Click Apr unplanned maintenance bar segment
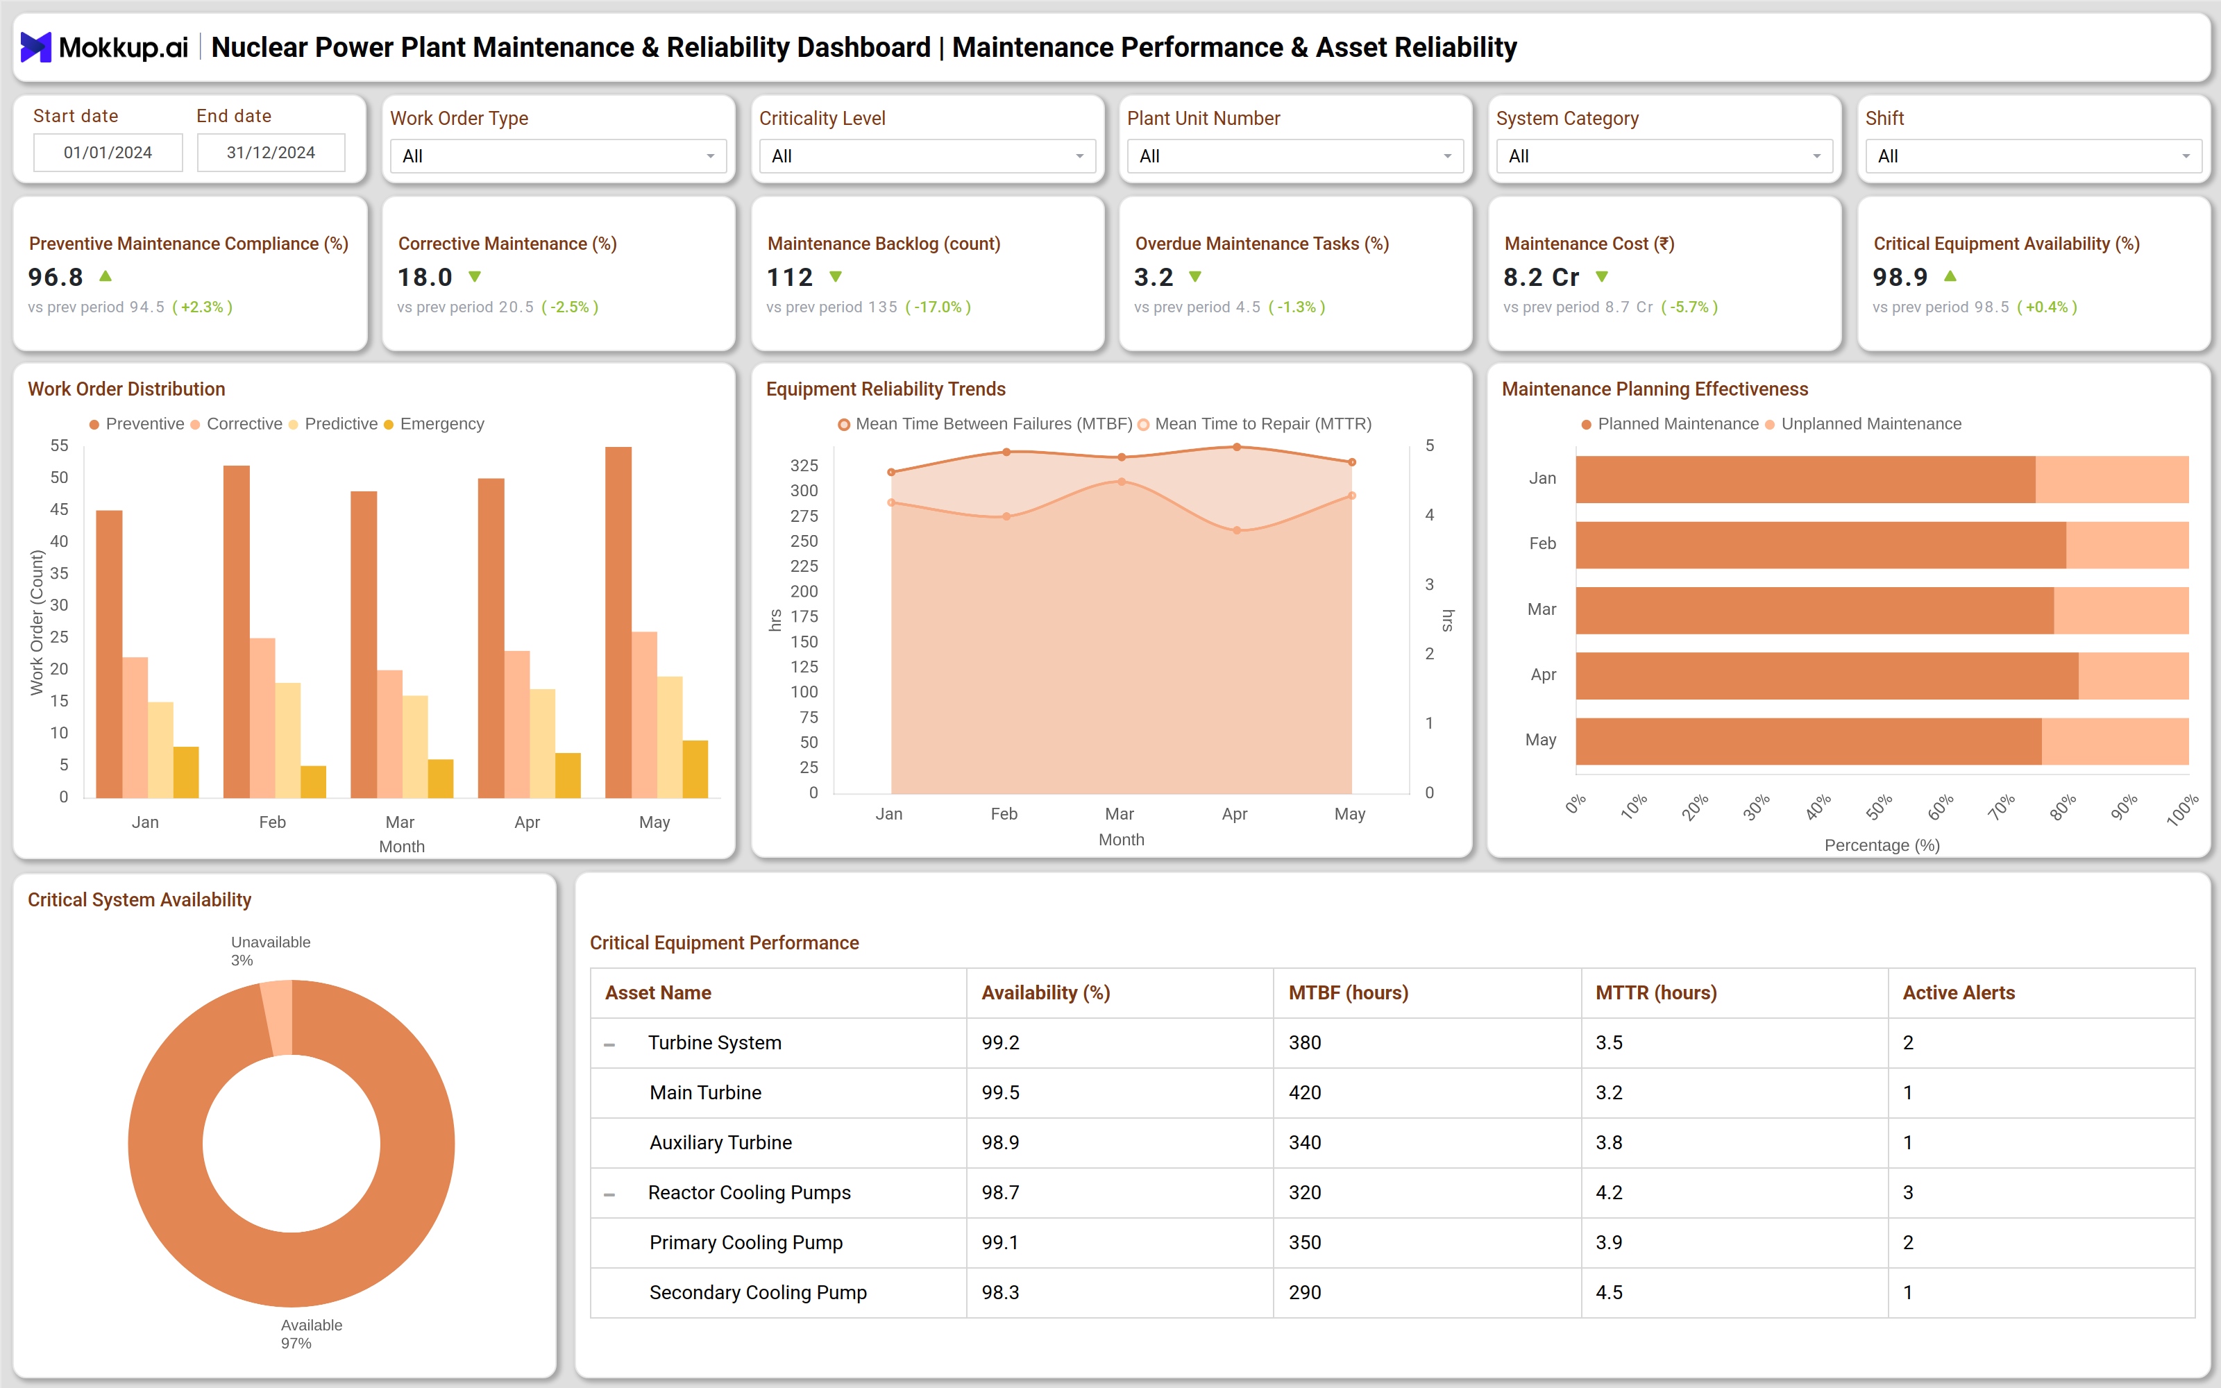This screenshot has width=2221, height=1388. pyautogui.click(x=2133, y=675)
